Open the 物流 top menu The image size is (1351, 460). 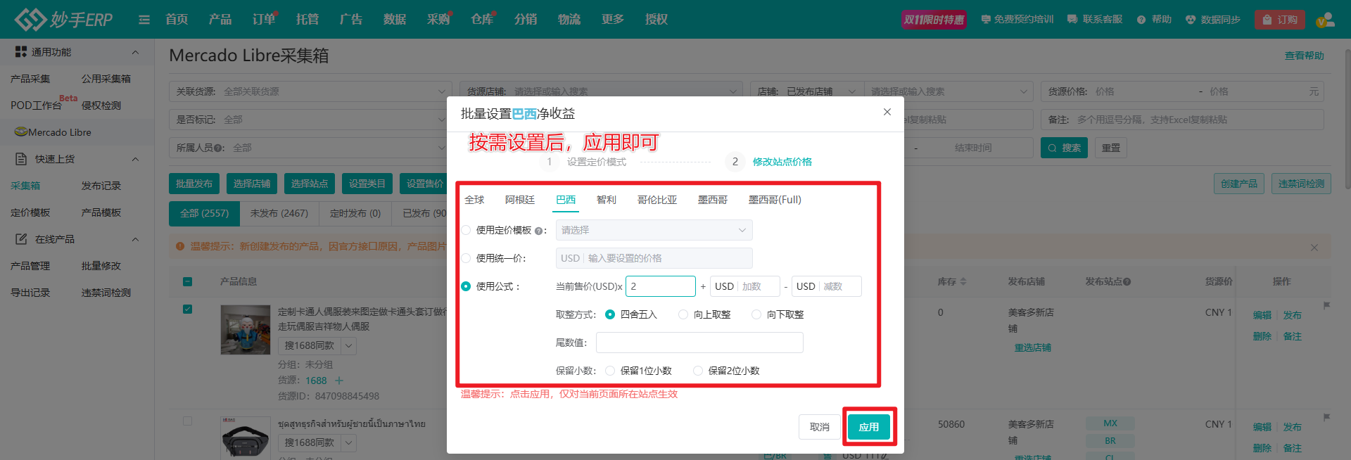click(569, 19)
